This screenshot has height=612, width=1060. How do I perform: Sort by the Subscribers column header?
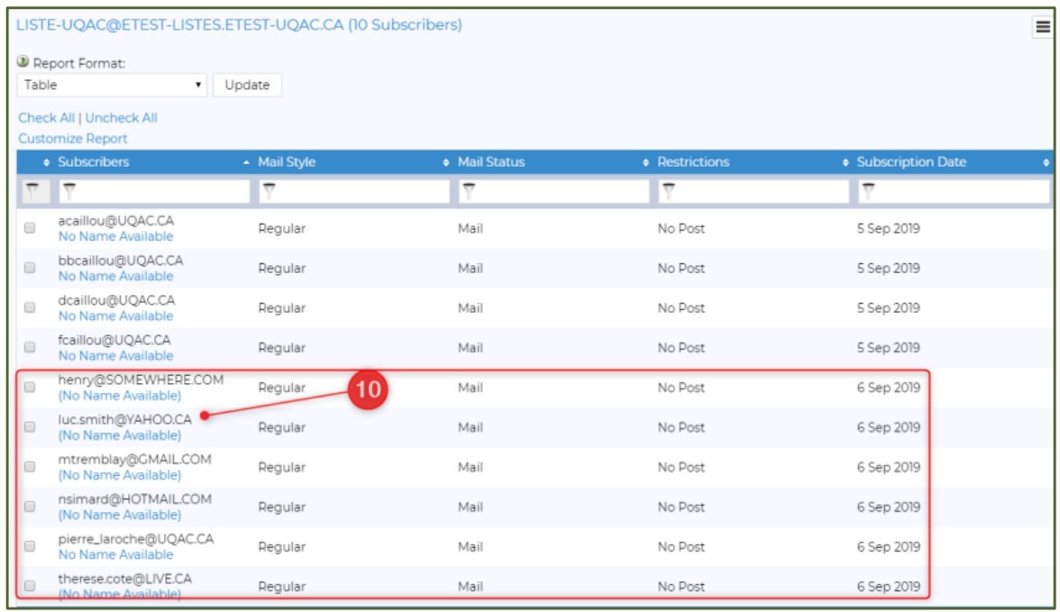click(94, 162)
